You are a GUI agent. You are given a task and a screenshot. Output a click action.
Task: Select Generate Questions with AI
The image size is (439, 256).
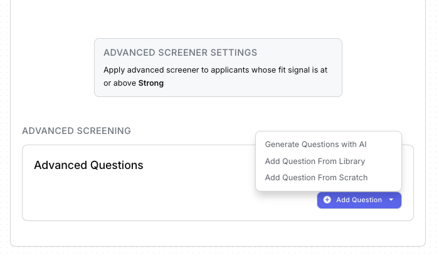315,144
